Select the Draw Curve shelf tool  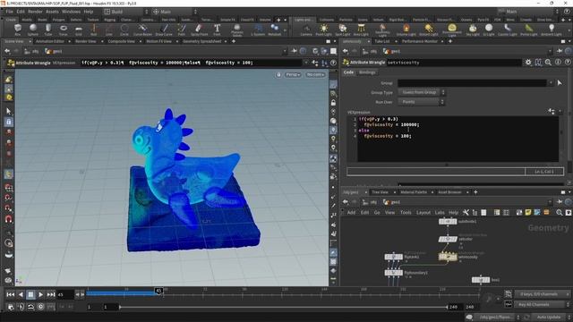164,30
